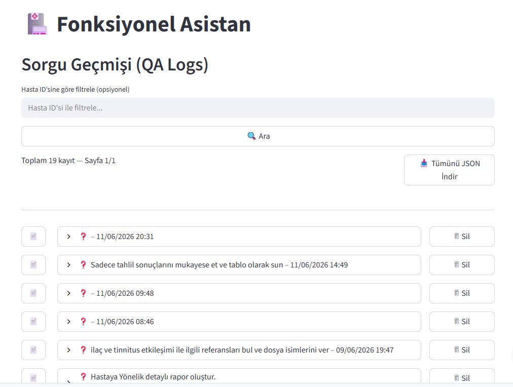513x387 pixels.
Task: Click the document icon beside the 08:46 entry
Action: 33,322
